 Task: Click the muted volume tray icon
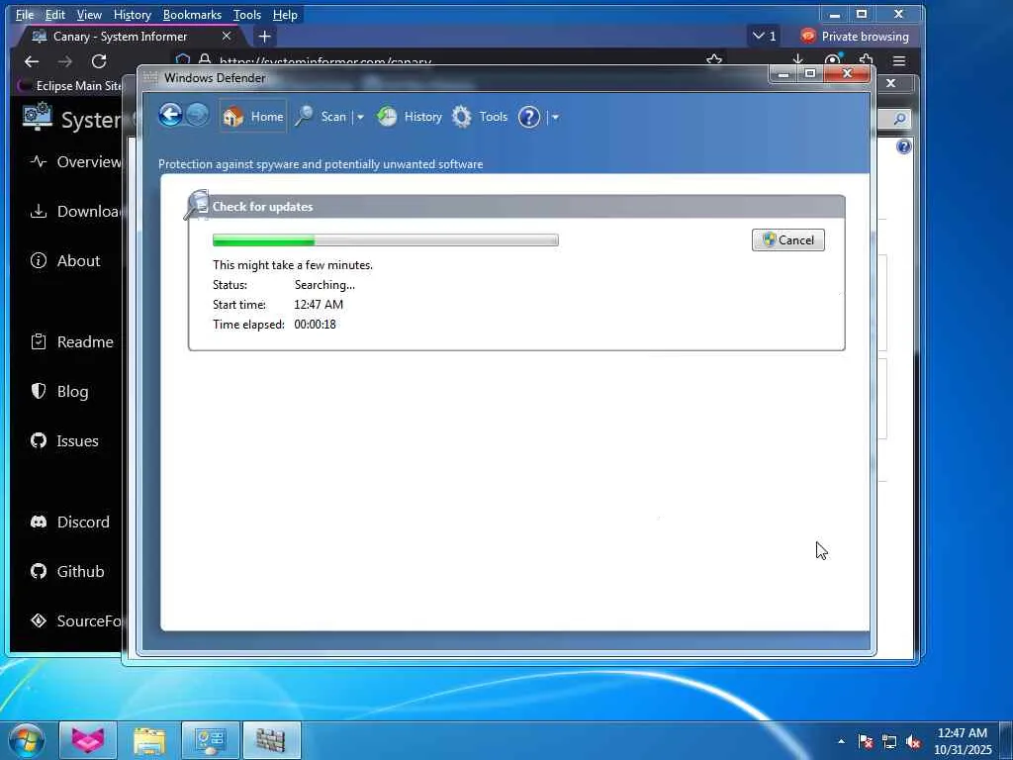(x=913, y=741)
